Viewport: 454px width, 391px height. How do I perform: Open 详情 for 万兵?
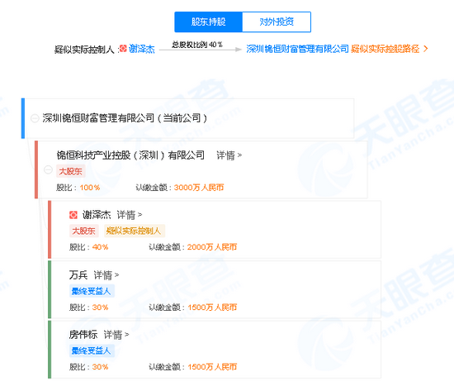click(106, 274)
